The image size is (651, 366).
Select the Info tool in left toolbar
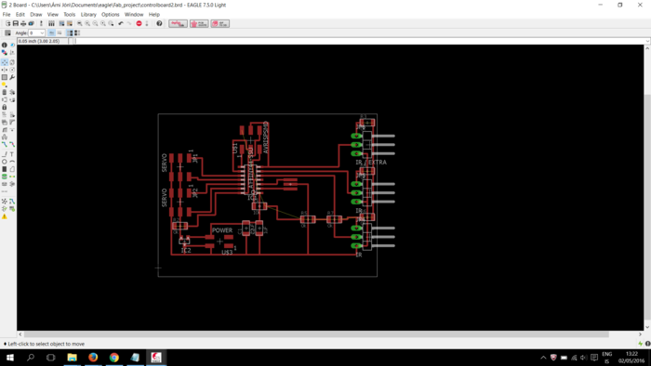(5, 45)
